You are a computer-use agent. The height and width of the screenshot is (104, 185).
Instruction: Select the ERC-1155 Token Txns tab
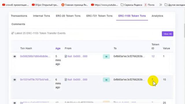(x=132, y=16)
